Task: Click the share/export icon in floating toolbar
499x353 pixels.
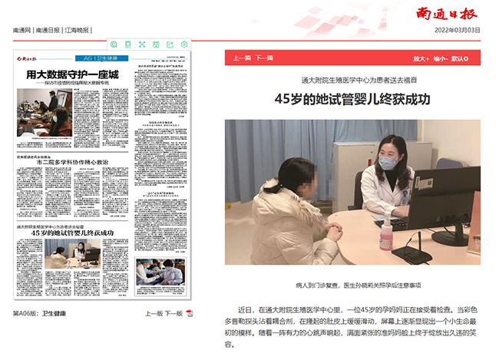Action: point(170,45)
